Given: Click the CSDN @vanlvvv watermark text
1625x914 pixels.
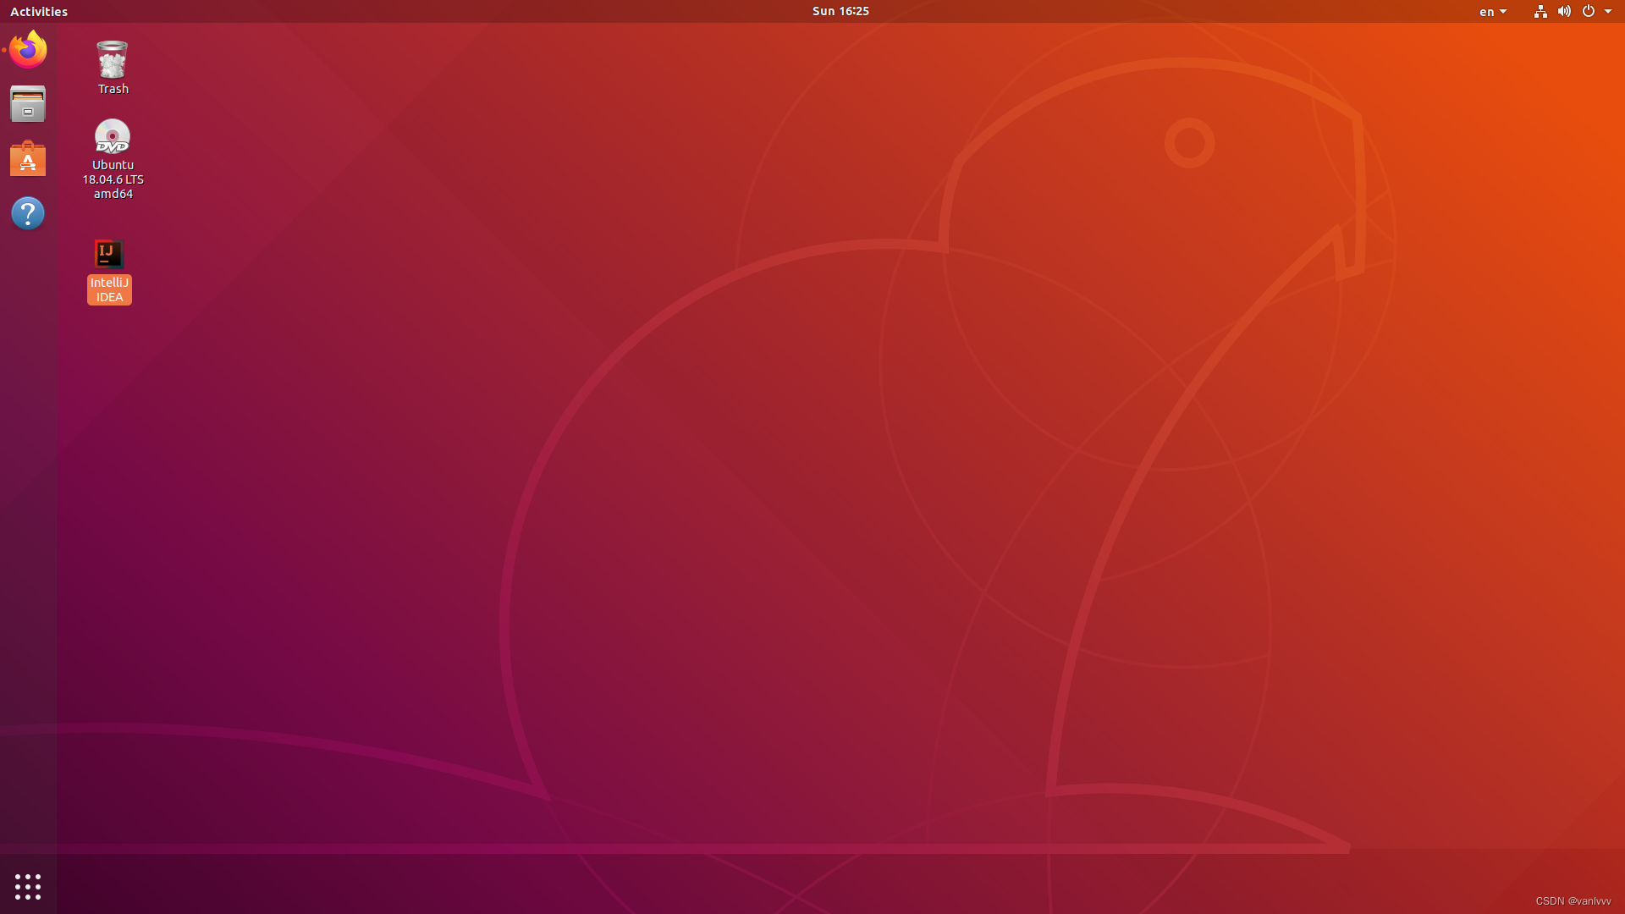Looking at the screenshot, I should click(x=1573, y=901).
